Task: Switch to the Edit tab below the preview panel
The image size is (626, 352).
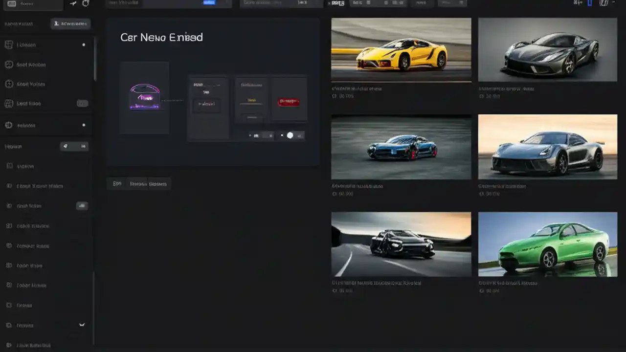Action: coord(117,183)
